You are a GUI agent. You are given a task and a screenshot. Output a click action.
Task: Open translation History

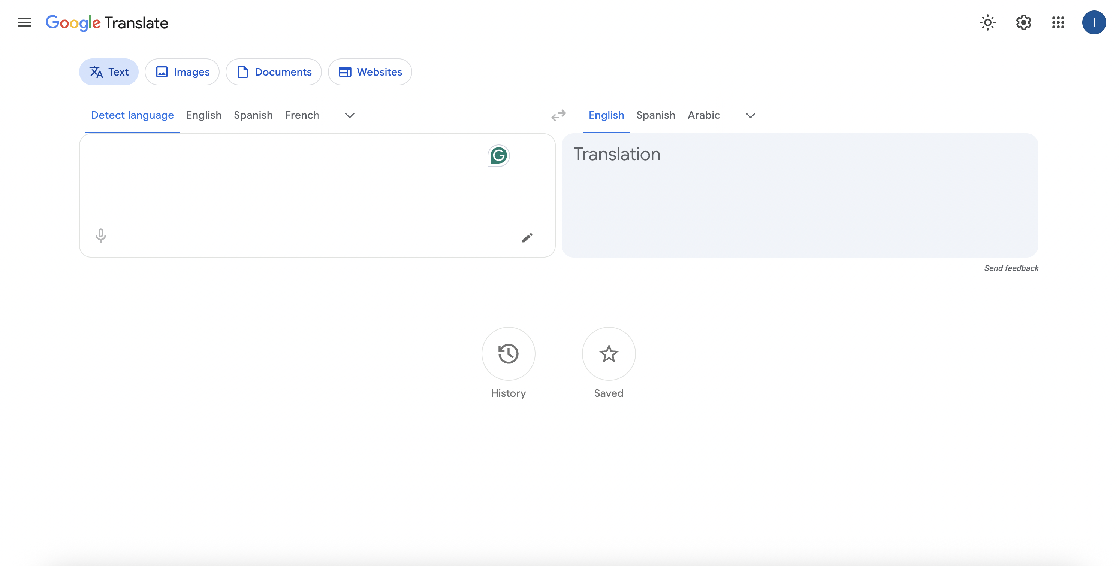tap(508, 354)
